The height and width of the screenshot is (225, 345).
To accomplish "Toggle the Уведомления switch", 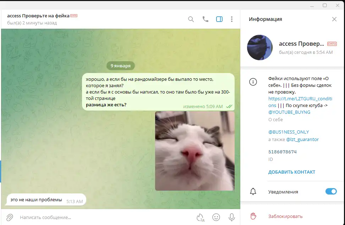I will pos(331,192).
